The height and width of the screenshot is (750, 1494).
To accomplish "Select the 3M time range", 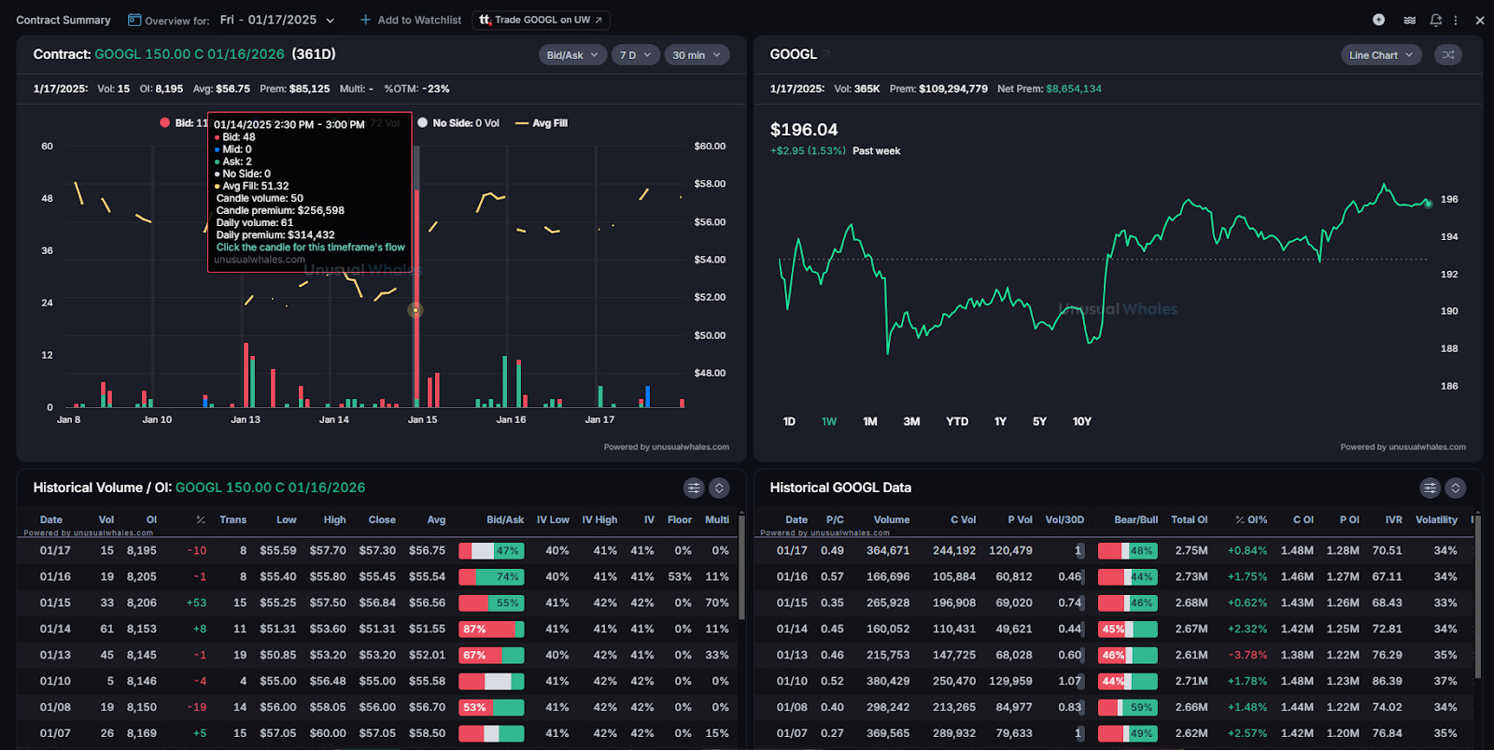I will (x=911, y=421).
